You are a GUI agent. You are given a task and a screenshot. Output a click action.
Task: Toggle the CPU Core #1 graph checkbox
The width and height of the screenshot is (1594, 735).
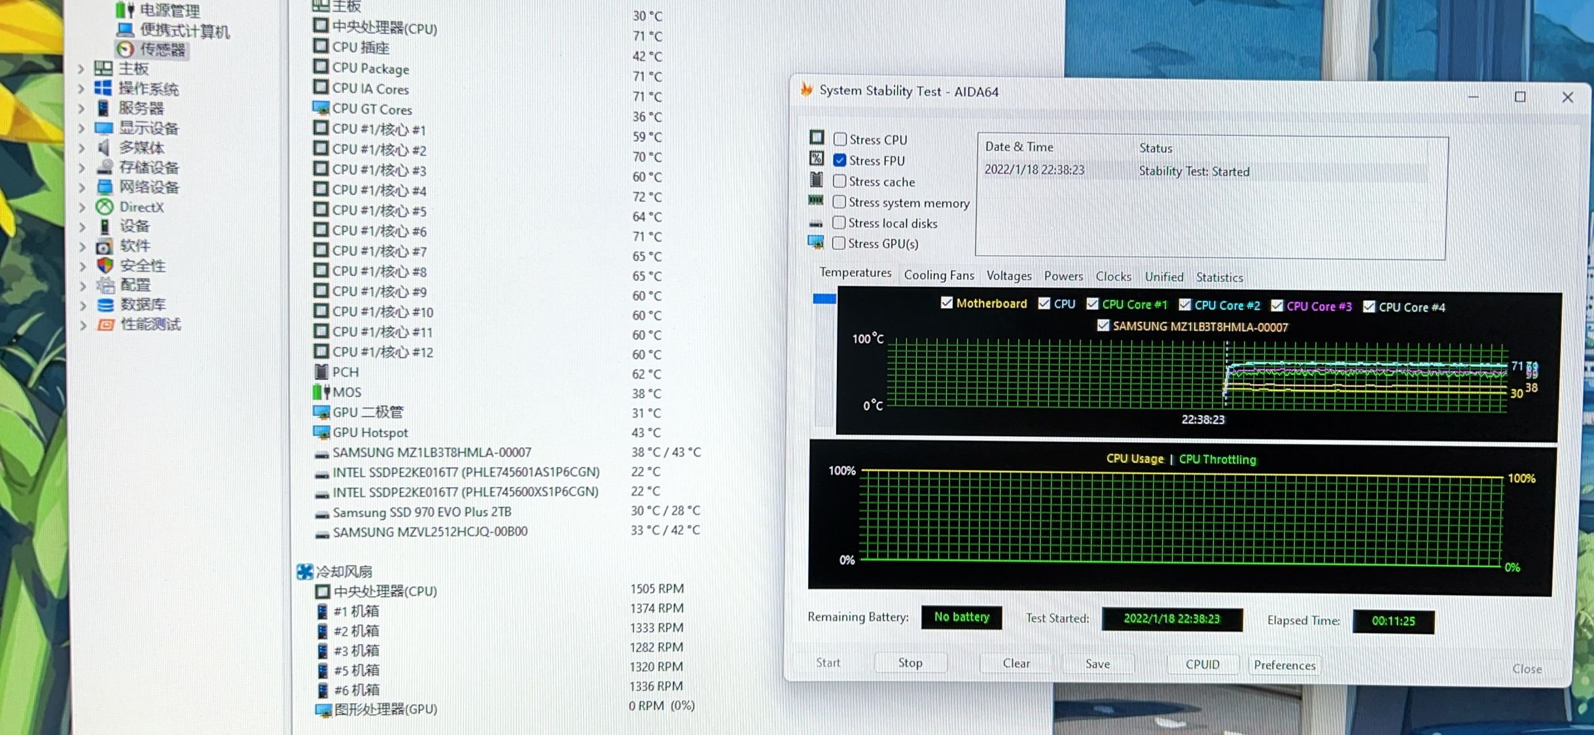[1093, 304]
